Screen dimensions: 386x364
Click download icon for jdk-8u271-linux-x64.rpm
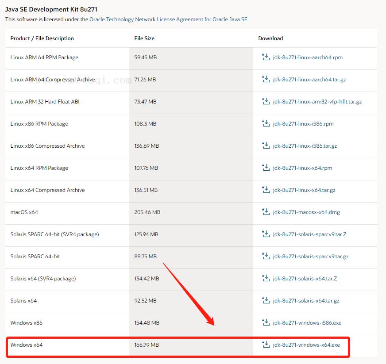[x=266, y=168]
